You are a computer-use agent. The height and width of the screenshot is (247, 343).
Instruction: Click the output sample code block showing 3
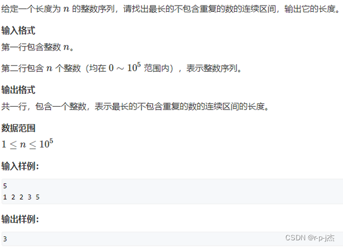[x=172, y=239]
